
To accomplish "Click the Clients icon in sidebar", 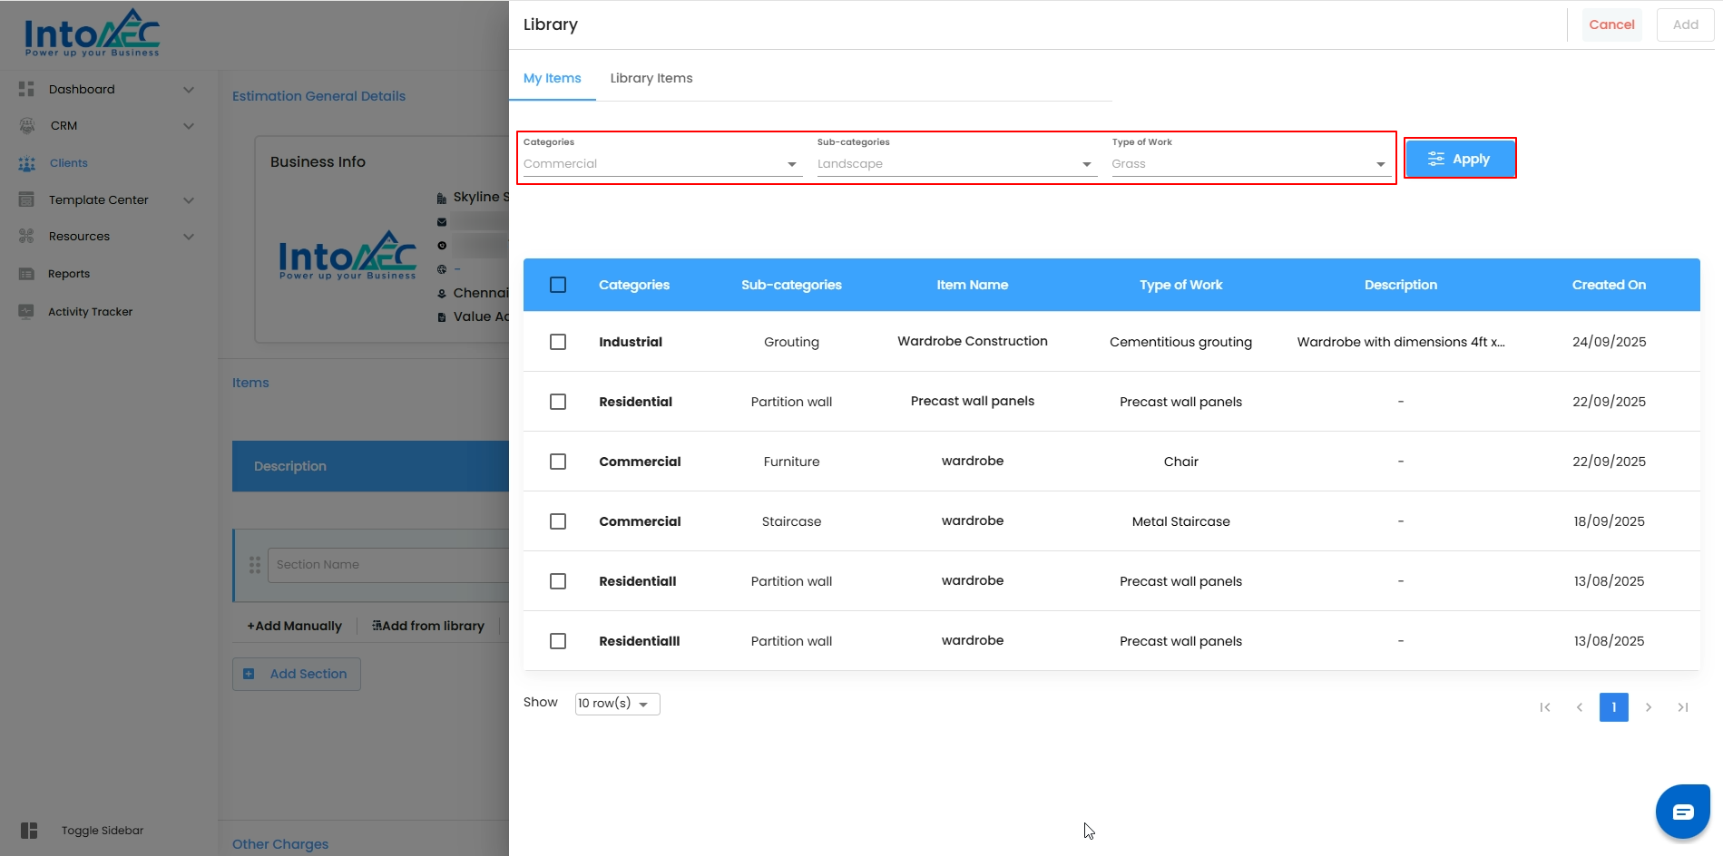I will point(26,163).
